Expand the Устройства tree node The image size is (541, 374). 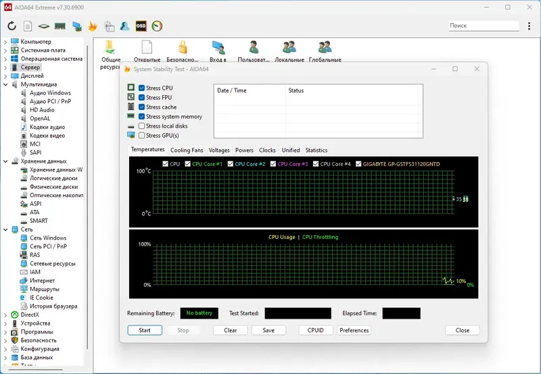pos(5,323)
